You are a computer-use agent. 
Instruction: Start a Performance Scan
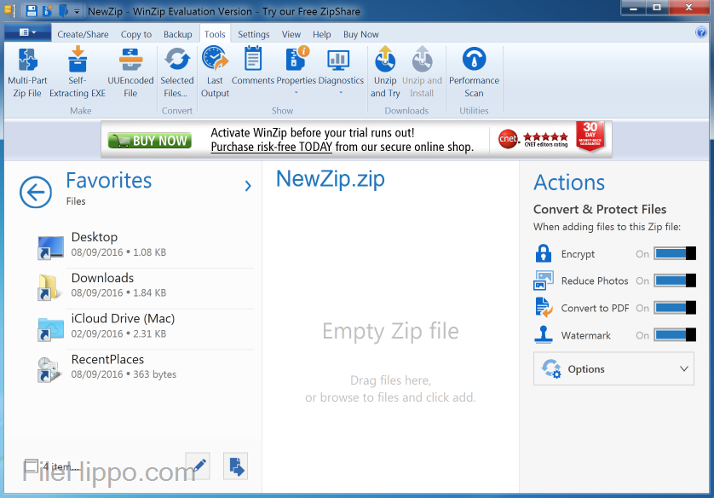pyautogui.click(x=474, y=72)
